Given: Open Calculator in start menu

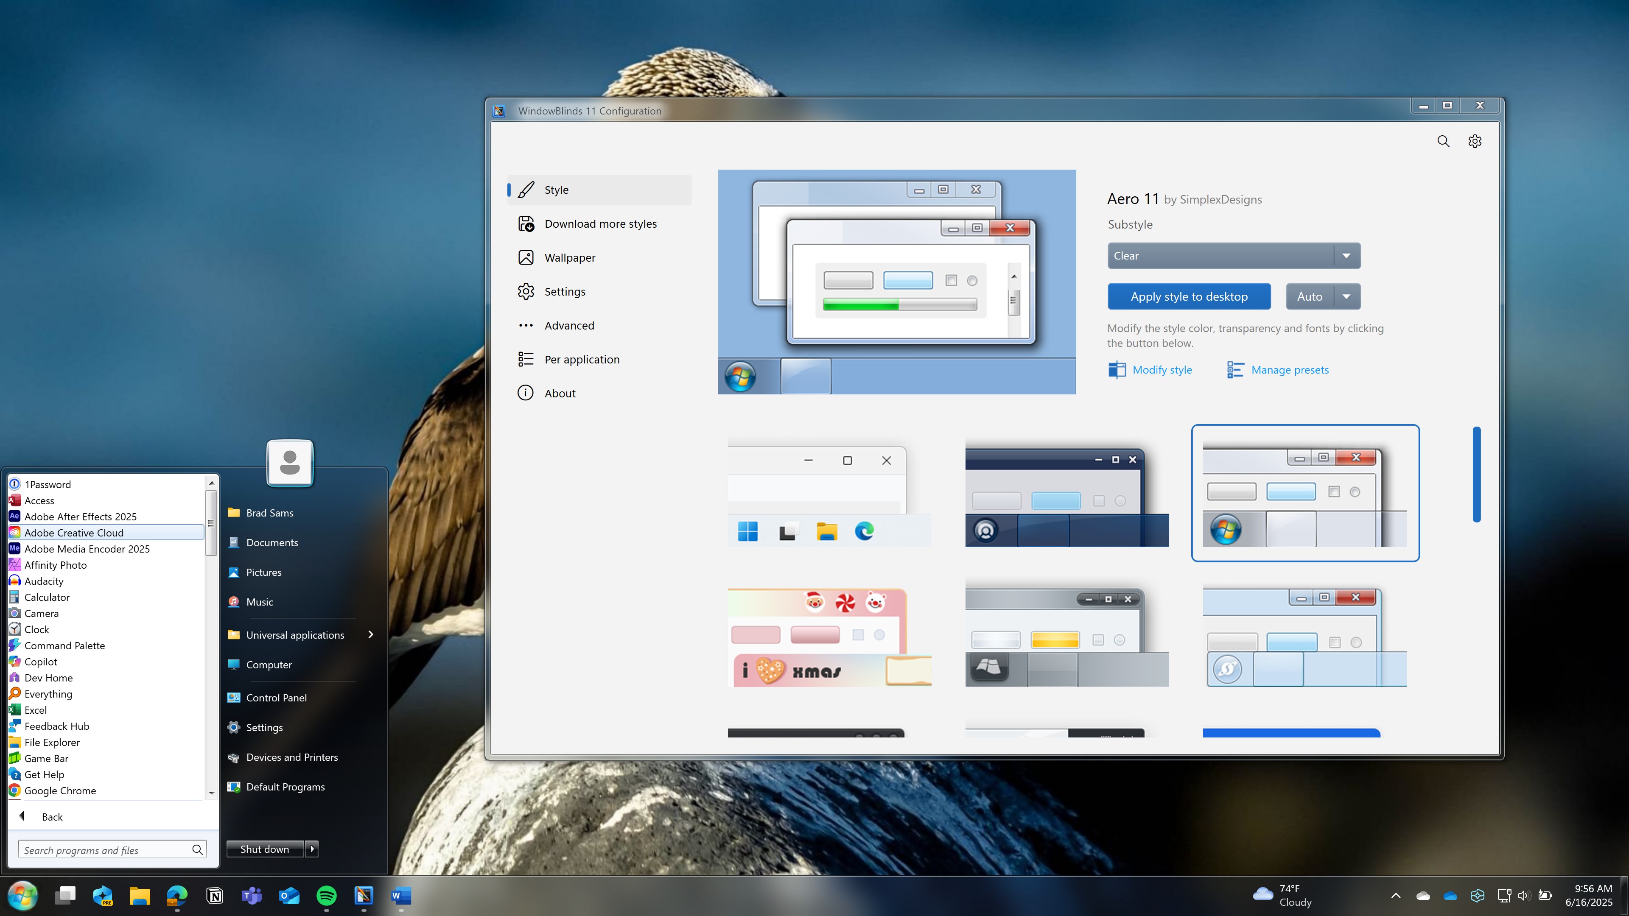Looking at the screenshot, I should pos(106,598).
